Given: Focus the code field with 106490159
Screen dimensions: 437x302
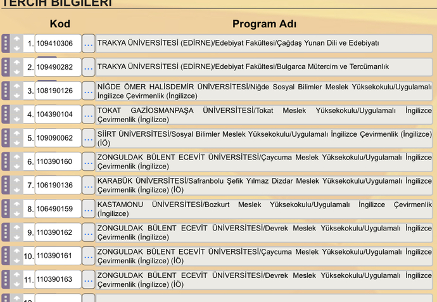Looking at the screenshot, I should [x=58, y=209].
